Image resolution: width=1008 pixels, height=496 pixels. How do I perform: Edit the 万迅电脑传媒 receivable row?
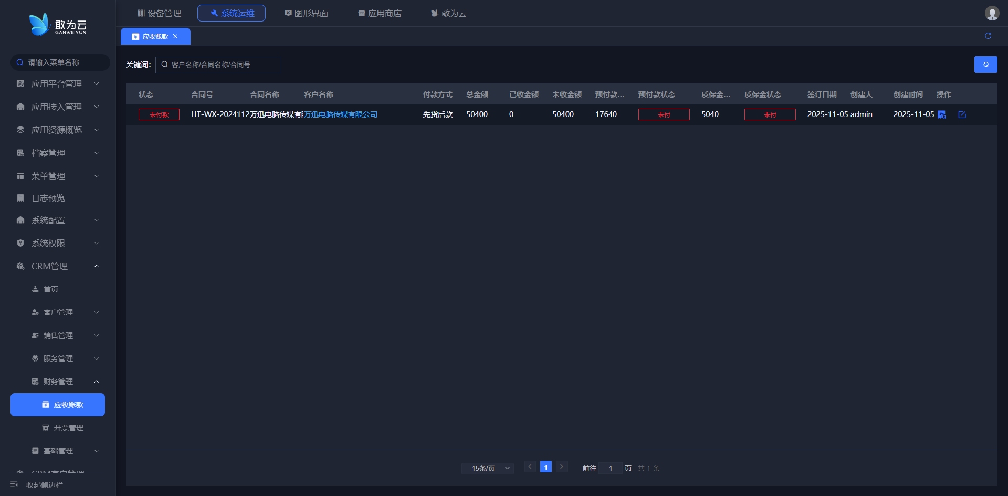click(x=962, y=114)
